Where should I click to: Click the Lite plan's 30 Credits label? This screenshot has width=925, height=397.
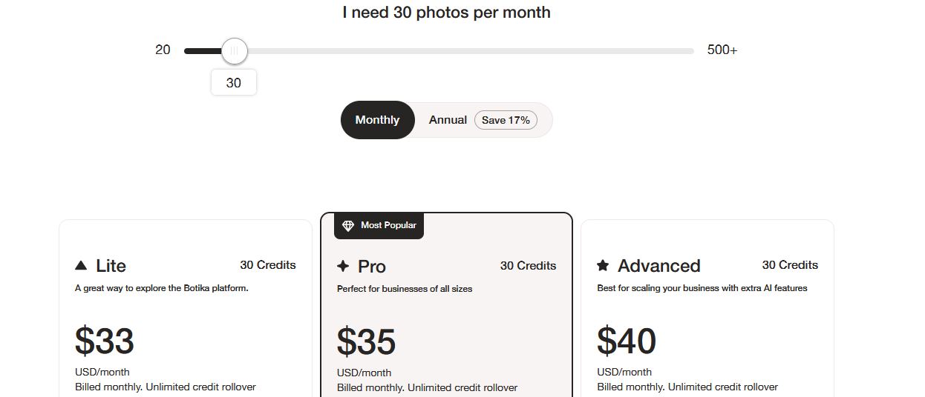point(268,265)
